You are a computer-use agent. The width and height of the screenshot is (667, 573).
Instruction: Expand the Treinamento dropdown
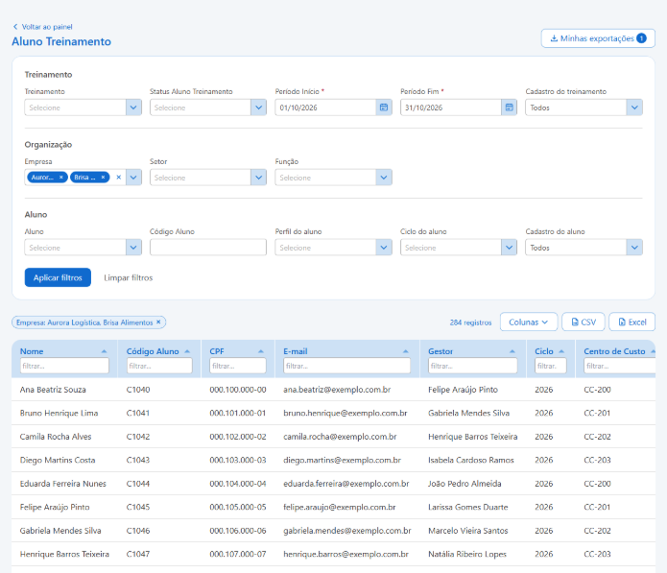[x=133, y=107]
